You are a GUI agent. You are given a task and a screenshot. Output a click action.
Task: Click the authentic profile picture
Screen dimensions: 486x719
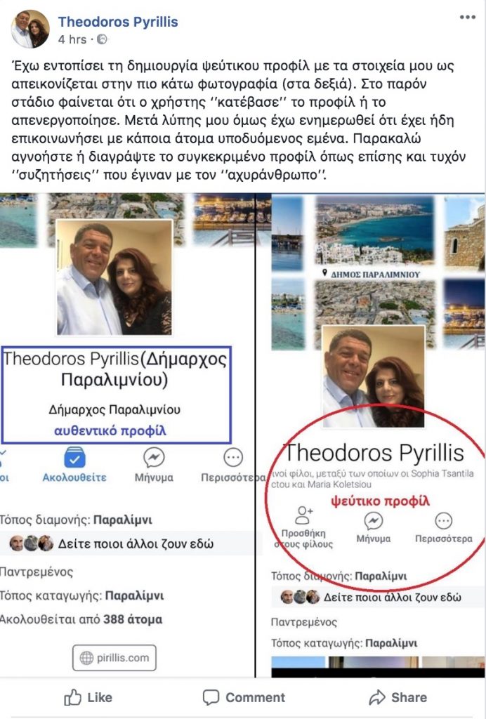click(x=114, y=277)
